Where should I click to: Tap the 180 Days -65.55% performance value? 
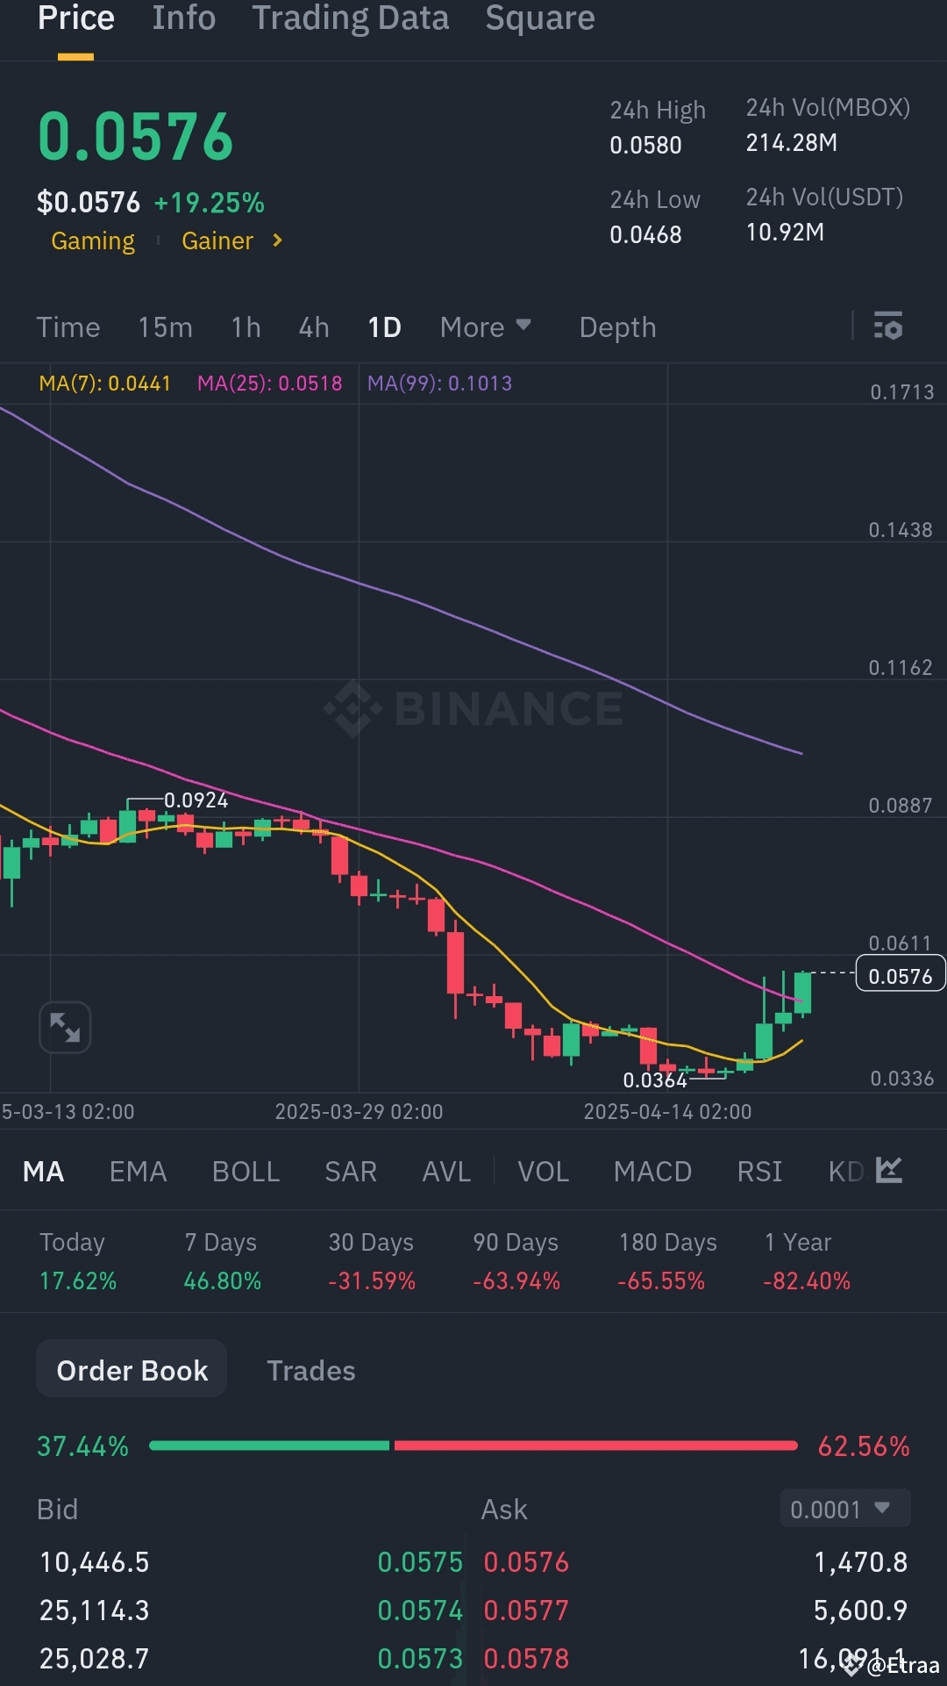tap(661, 1281)
